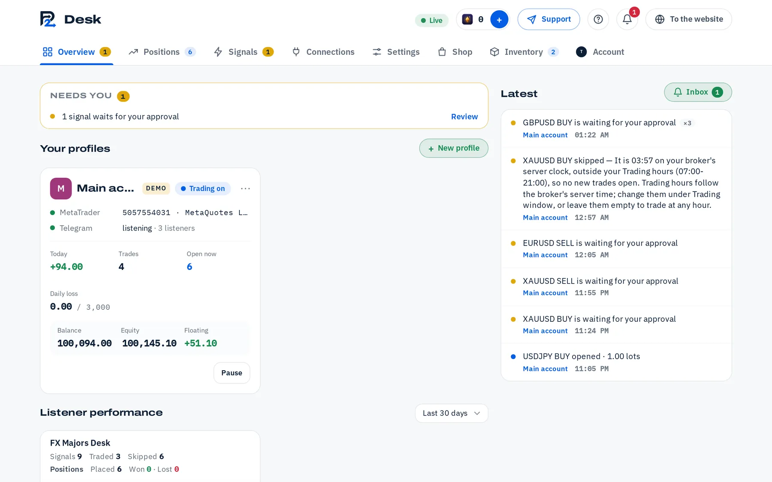
Task: Click the purple M profile avatar
Action: click(61, 189)
